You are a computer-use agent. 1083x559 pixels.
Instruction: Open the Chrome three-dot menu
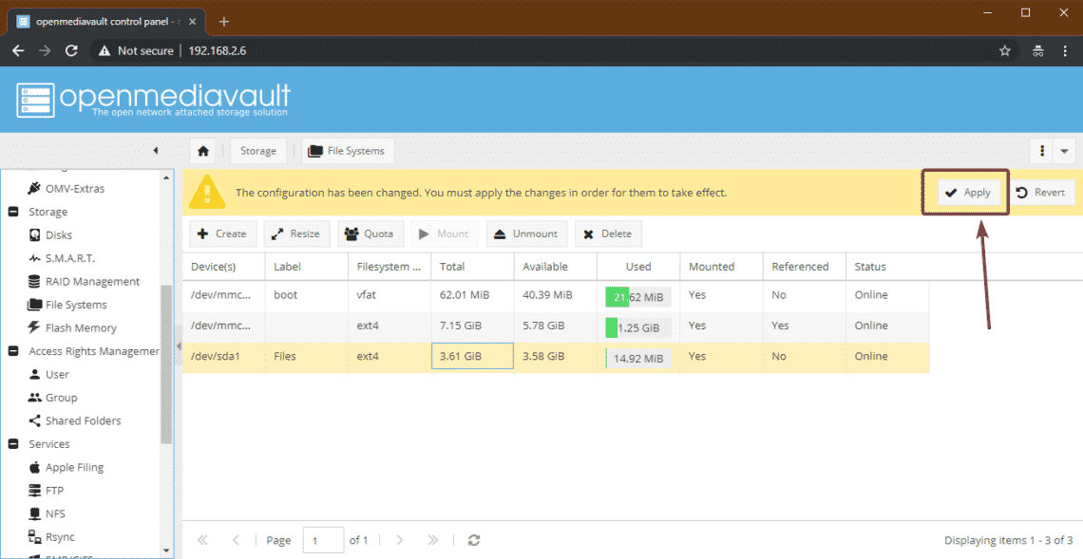coord(1064,50)
